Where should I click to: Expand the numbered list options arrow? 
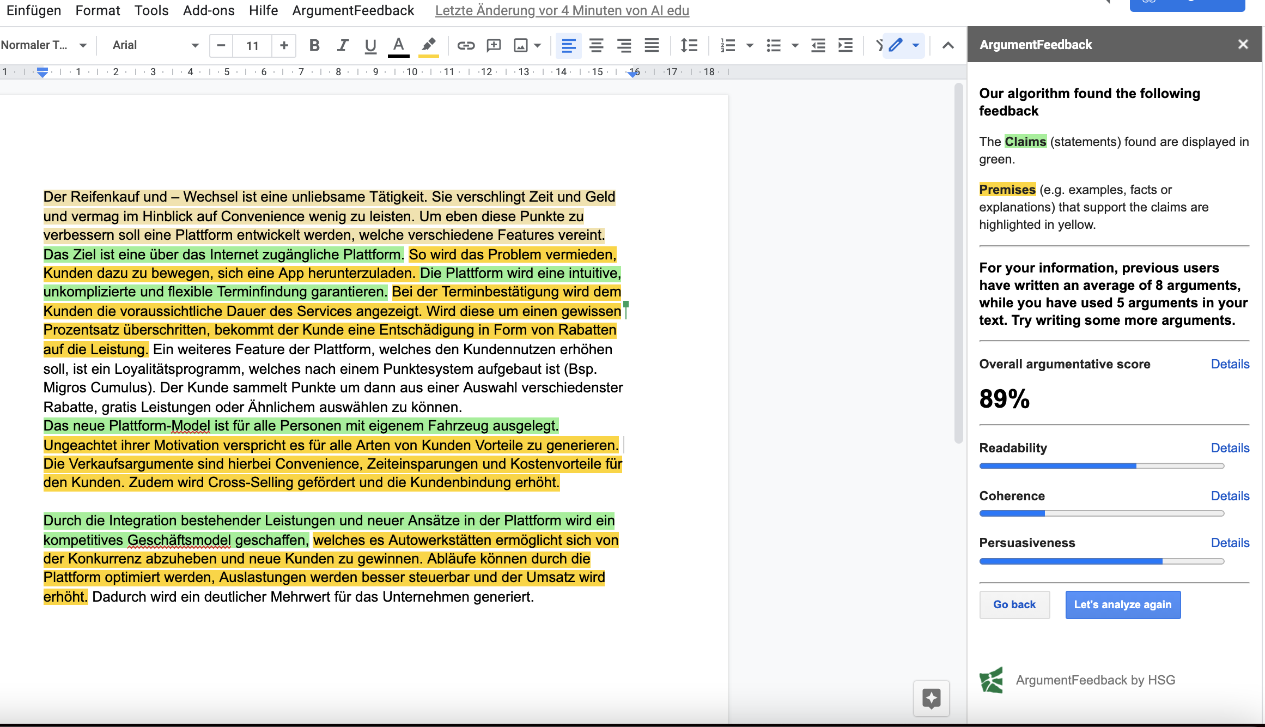pos(750,45)
